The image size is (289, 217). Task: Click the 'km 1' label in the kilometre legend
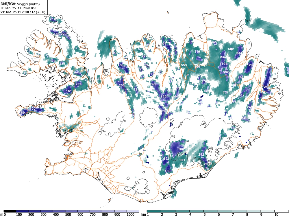pyautogui.click(x=145, y=215)
